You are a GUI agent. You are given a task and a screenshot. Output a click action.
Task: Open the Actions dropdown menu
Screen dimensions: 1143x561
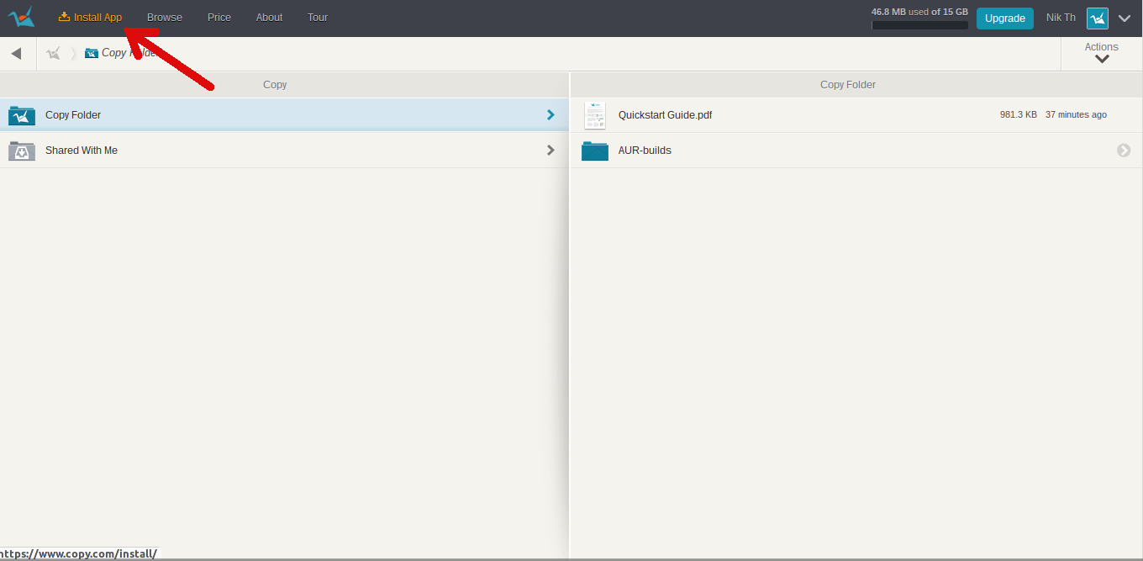(x=1101, y=53)
